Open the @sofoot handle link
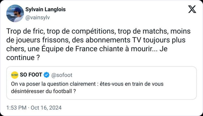Image resolution: width=203 pixels, height=116 pixels. coord(62,75)
